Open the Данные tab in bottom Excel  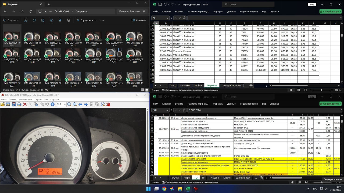click(231, 104)
